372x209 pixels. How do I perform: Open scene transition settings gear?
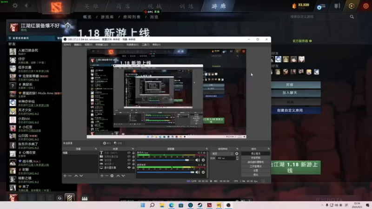pos(237,154)
